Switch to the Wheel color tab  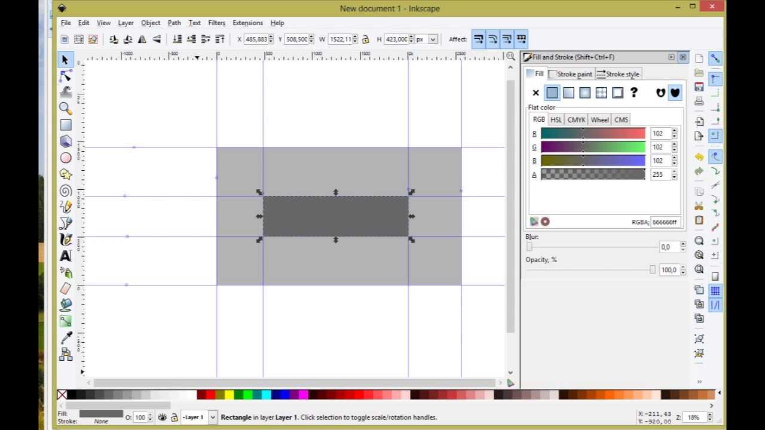(x=599, y=119)
